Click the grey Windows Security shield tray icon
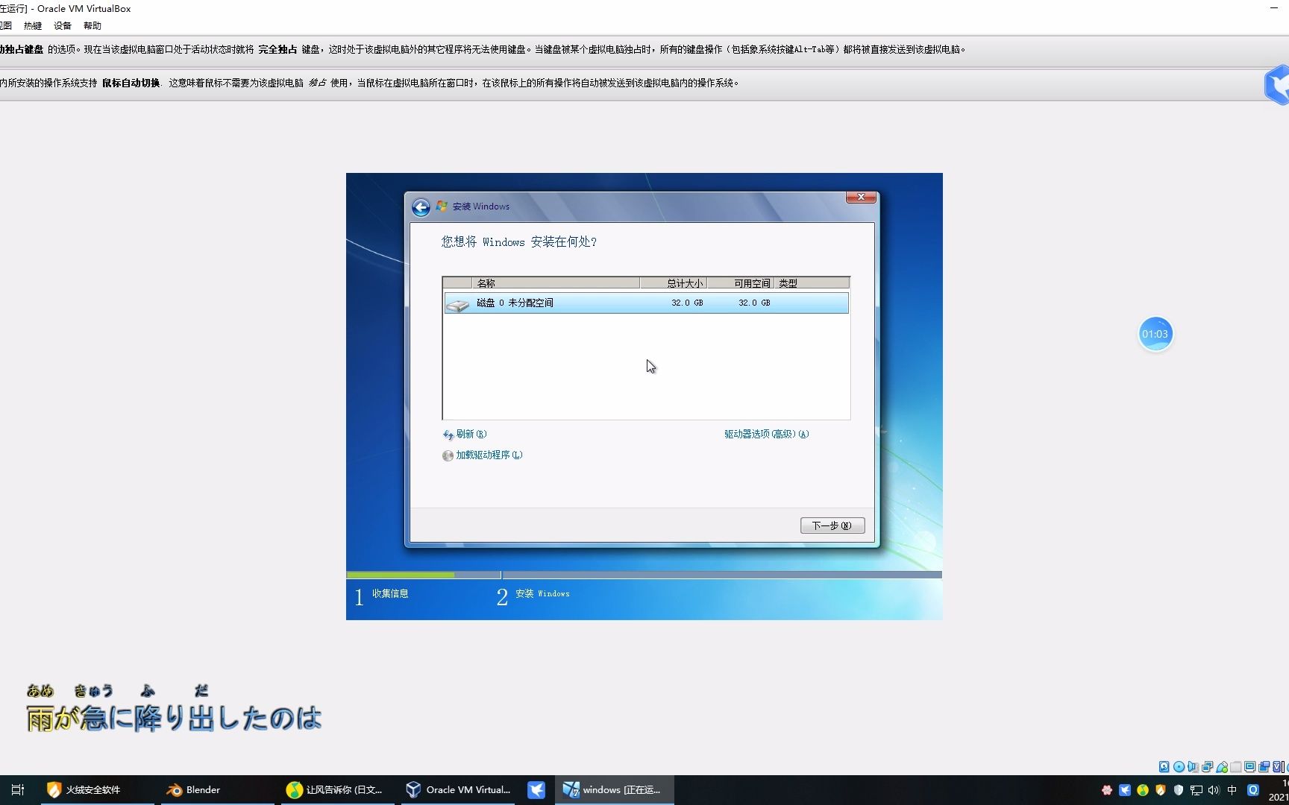 click(x=1179, y=790)
